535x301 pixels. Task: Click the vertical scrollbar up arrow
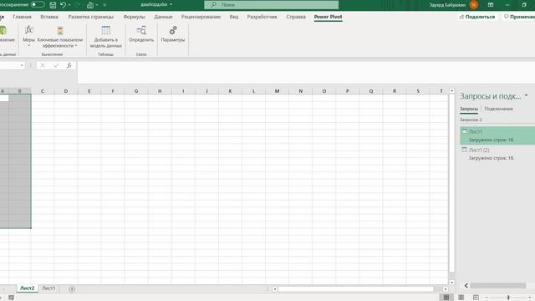tap(451, 91)
